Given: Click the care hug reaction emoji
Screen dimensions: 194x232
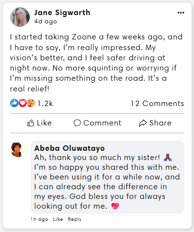Looking at the screenshot, I should click(x=31, y=103).
